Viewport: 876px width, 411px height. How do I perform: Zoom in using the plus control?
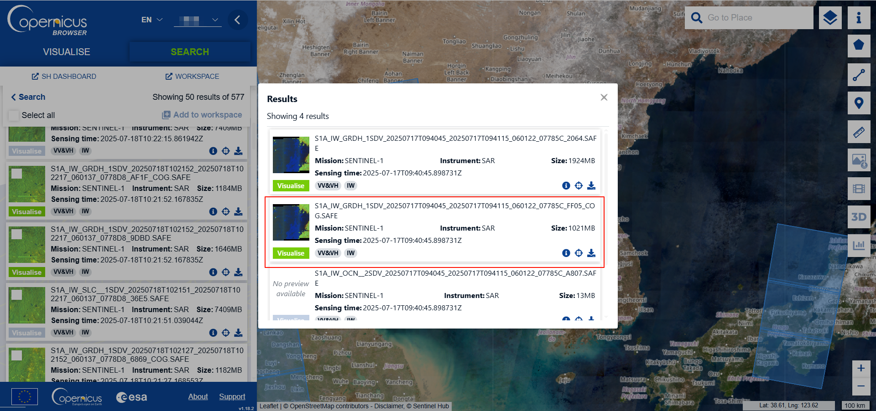[x=861, y=368]
